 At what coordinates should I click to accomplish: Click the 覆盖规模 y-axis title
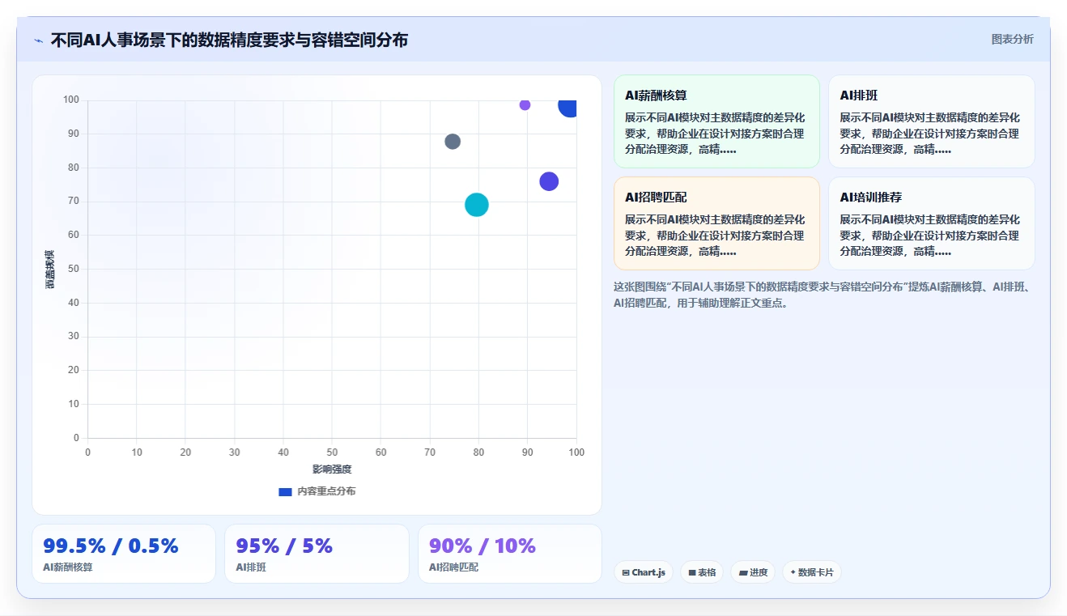(x=49, y=270)
